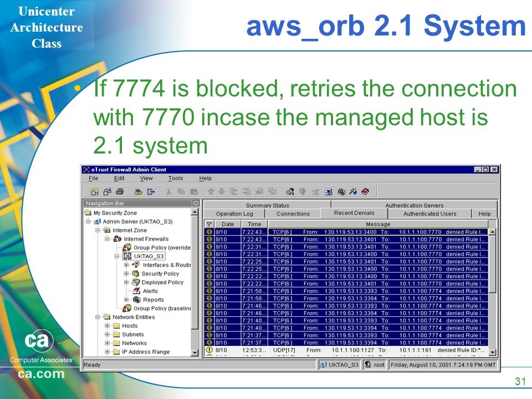This screenshot has width=532, height=399.
Task: Select the row from 10.1.1.100:1127
Action: tap(346, 350)
